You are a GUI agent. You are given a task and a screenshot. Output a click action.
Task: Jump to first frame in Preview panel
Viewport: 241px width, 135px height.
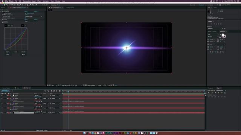(212, 24)
